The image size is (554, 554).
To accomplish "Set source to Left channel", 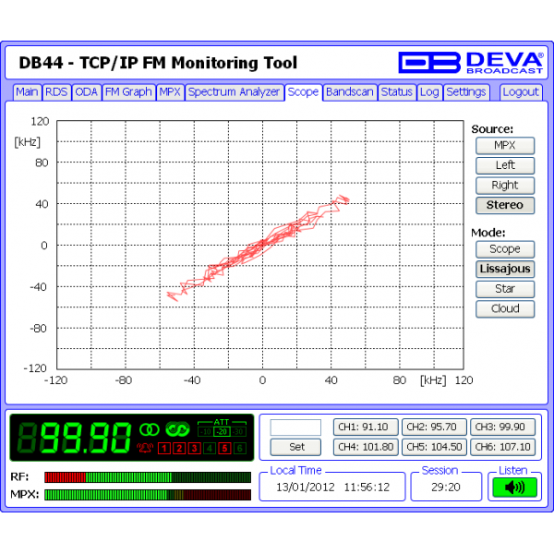I will (x=505, y=165).
